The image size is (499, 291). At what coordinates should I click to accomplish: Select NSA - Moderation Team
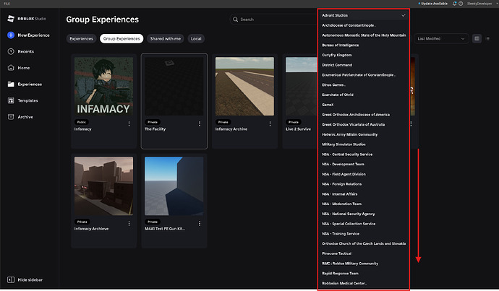coord(364,204)
